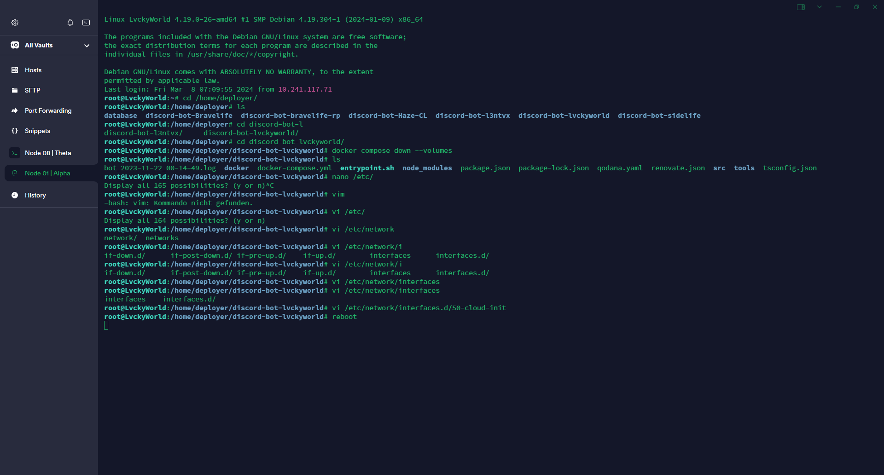Expand the All Vaults dropdown chevron
Viewport: 884px width, 475px height.
pyautogui.click(x=87, y=46)
